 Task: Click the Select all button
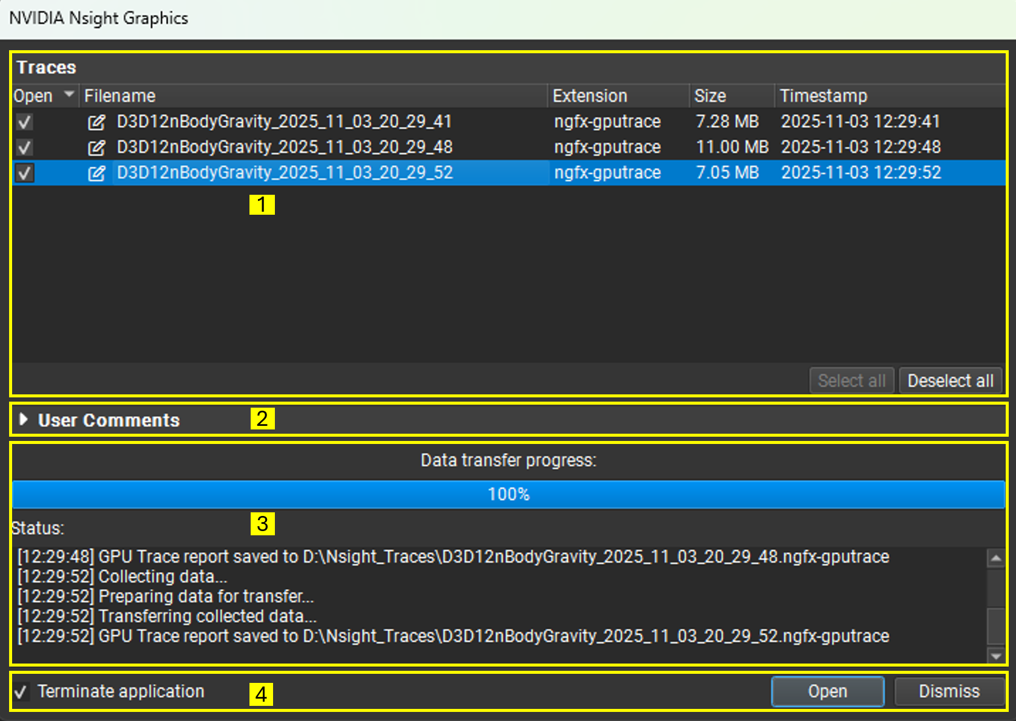(x=851, y=380)
